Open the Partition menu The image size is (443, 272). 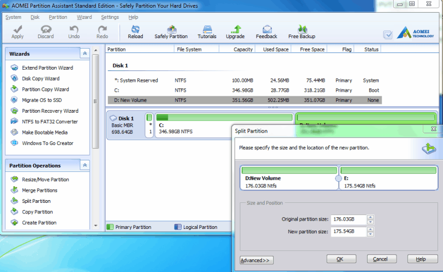point(58,17)
